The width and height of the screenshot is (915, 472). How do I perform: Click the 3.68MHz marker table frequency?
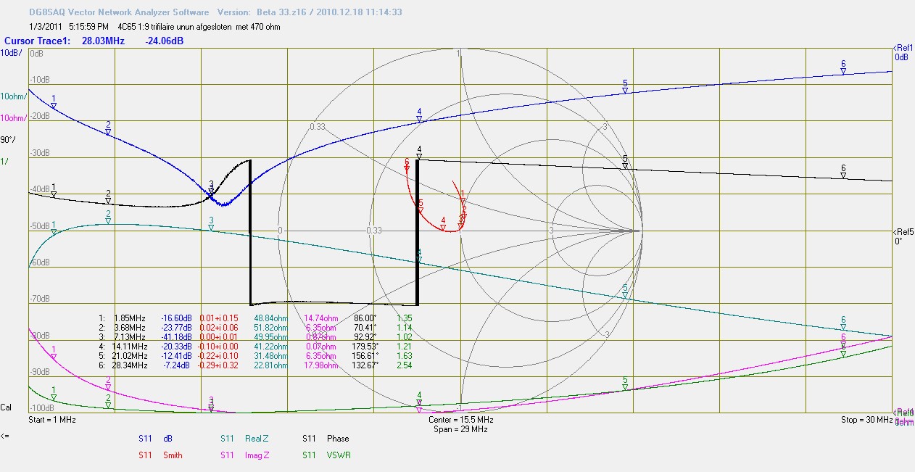tap(131, 328)
